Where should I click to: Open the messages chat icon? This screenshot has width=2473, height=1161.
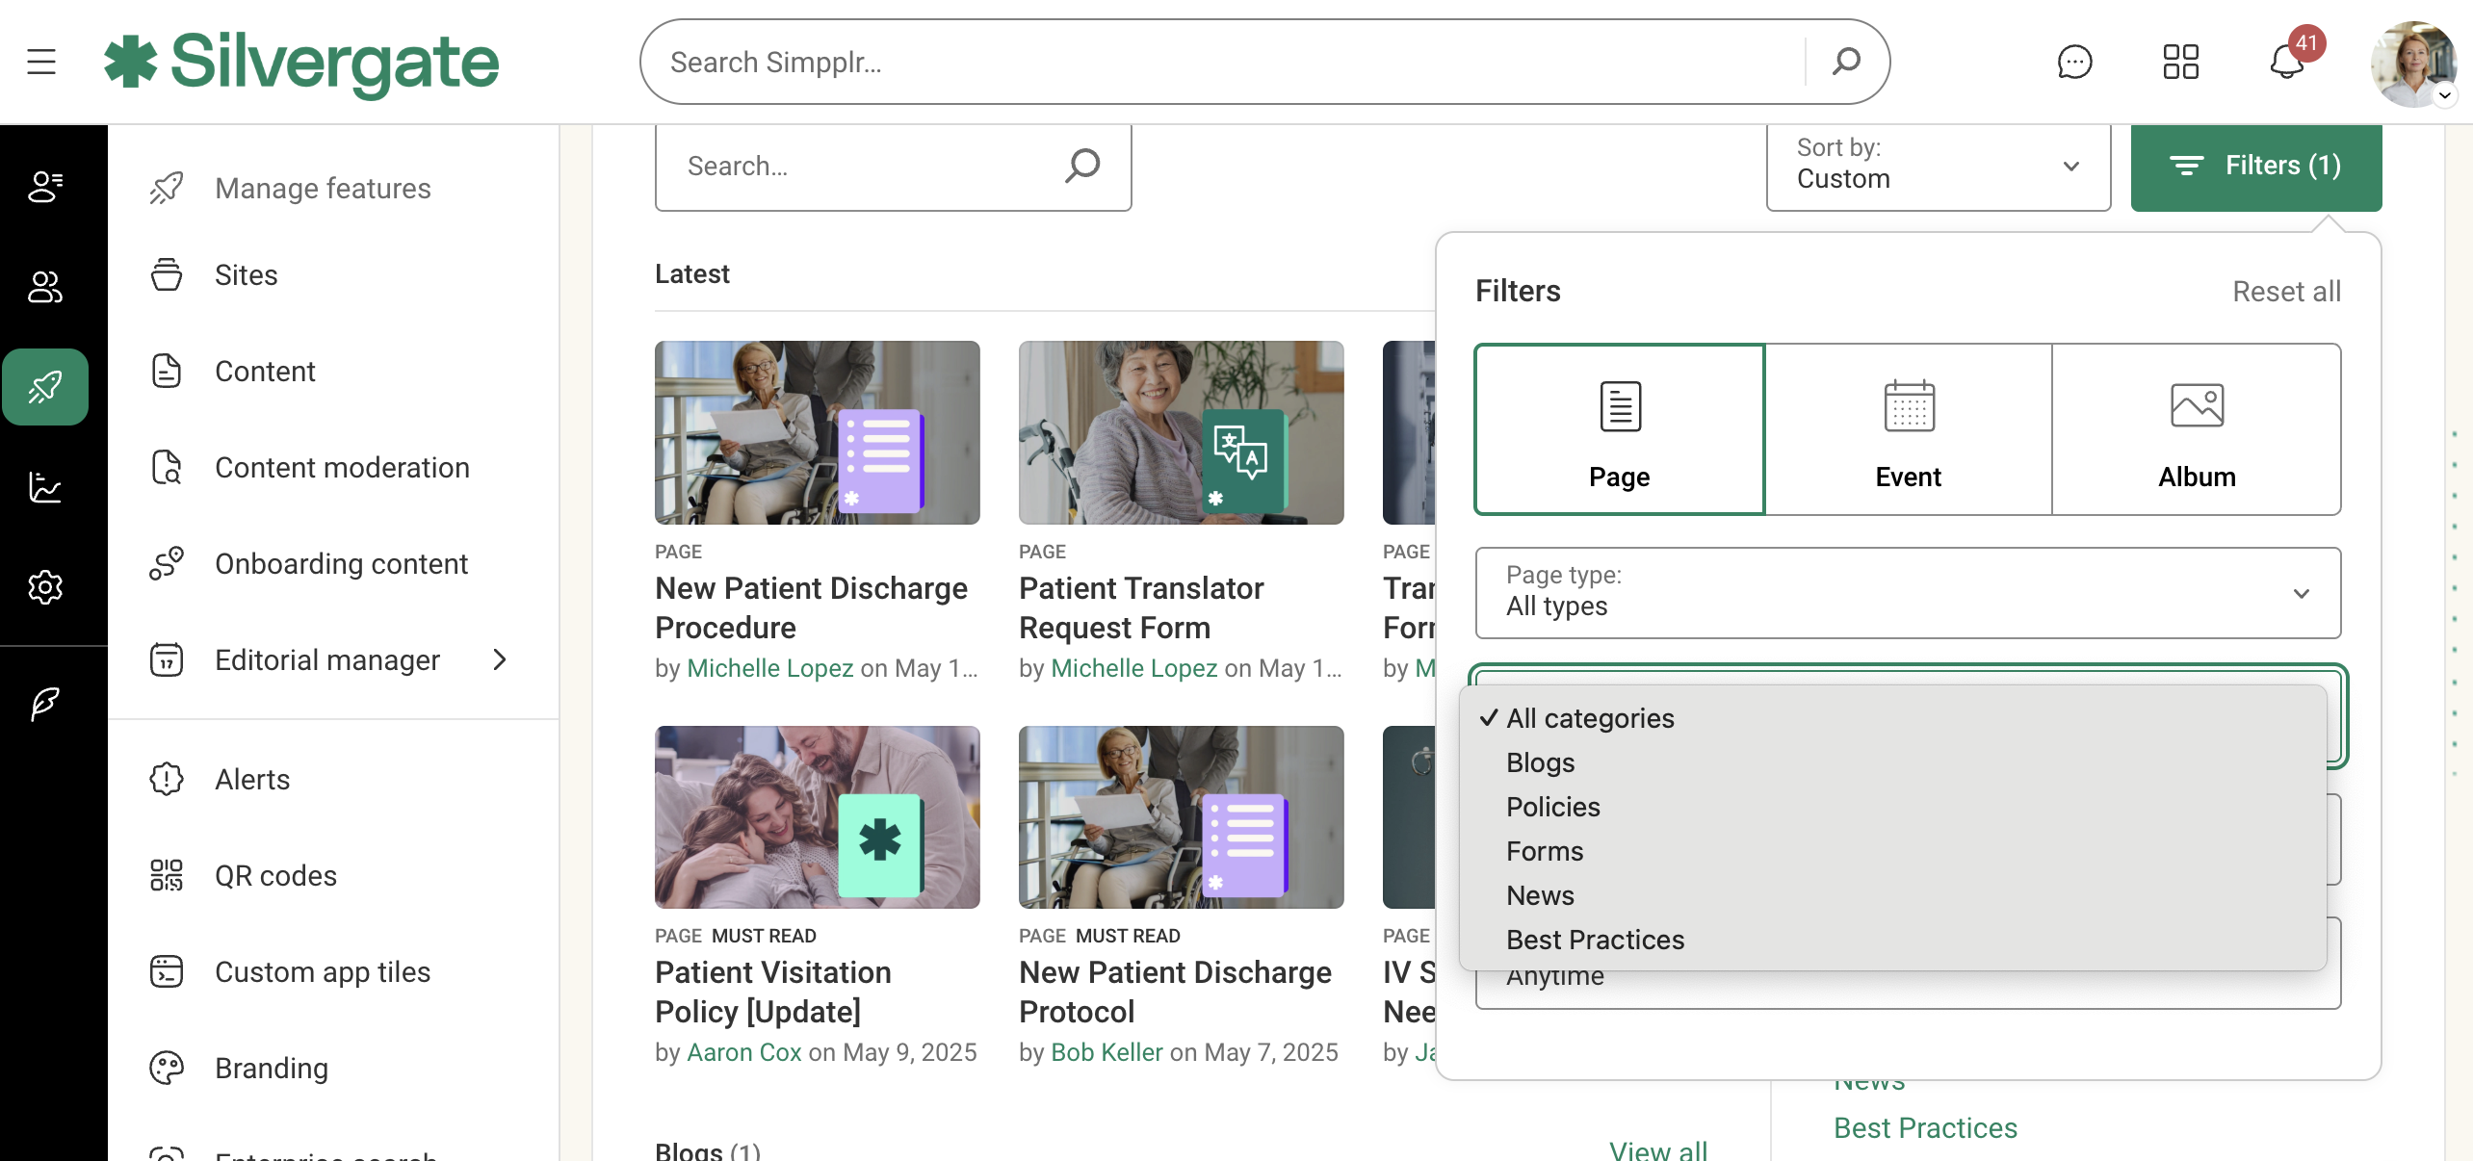coord(2074,62)
